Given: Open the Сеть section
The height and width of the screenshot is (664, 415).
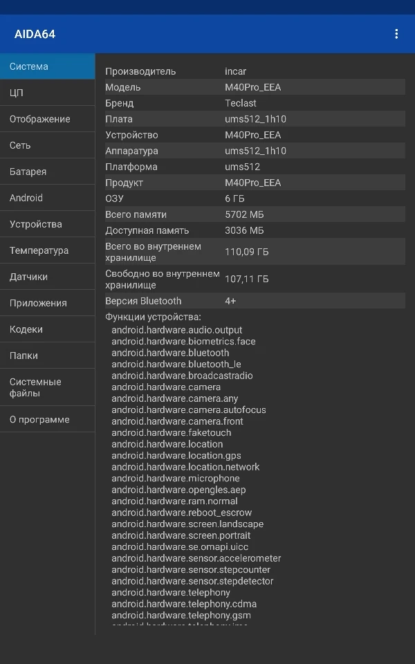Looking at the screenshot, I should 47,145.
